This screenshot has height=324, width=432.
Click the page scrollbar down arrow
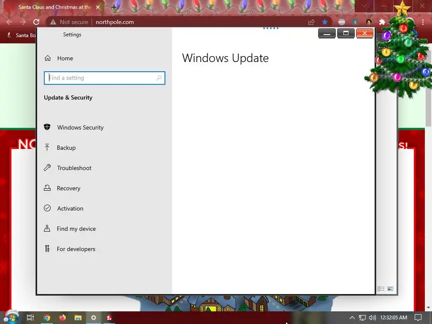[428, 308]
